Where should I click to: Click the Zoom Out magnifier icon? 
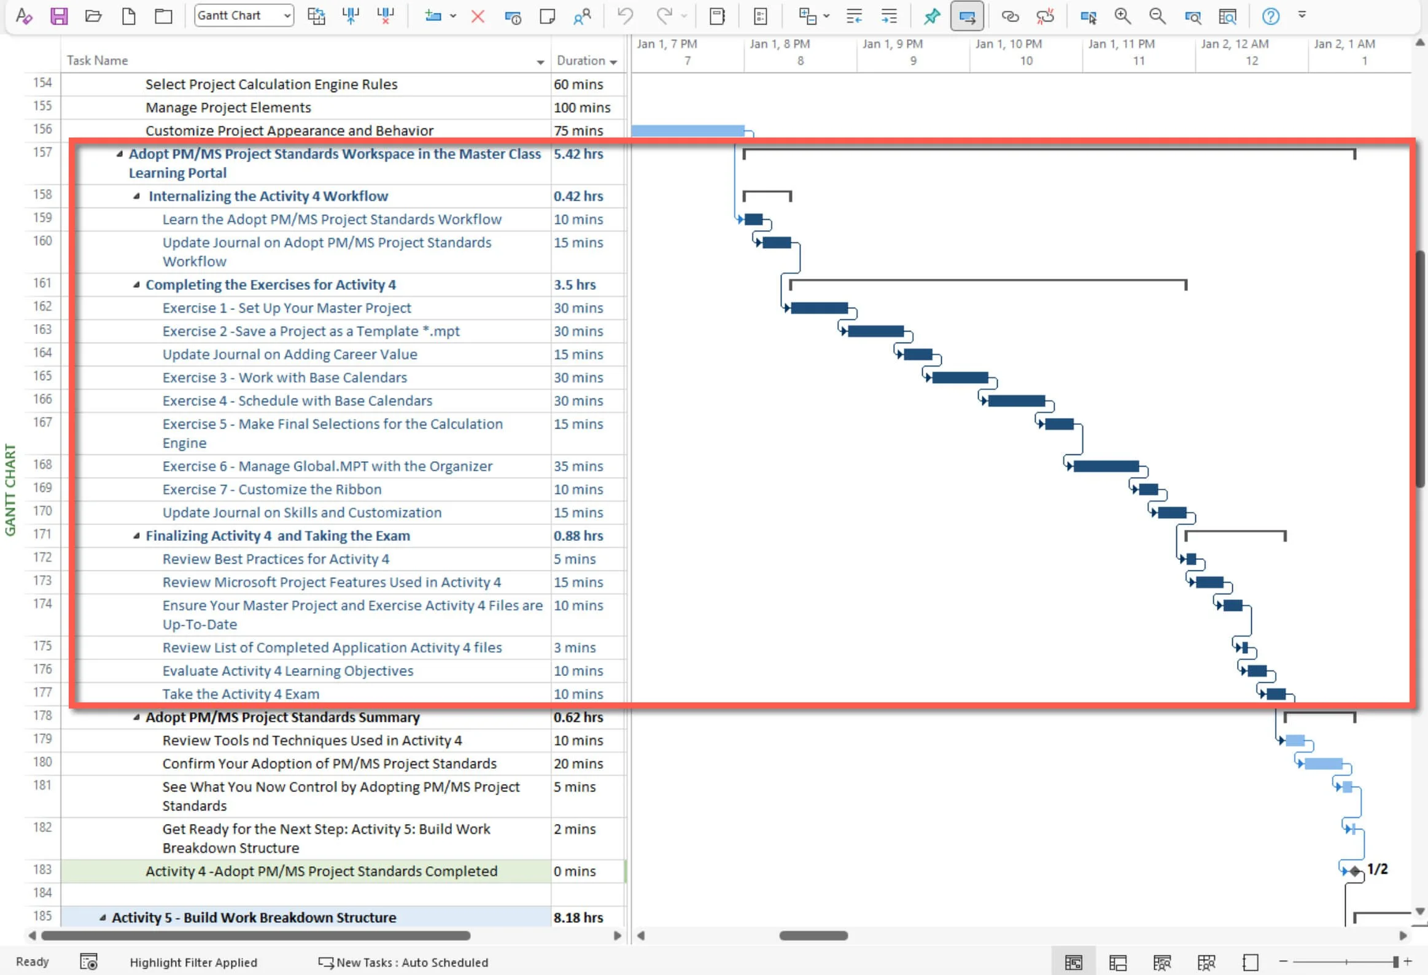pyautogui.click(x=1158, y=16)
